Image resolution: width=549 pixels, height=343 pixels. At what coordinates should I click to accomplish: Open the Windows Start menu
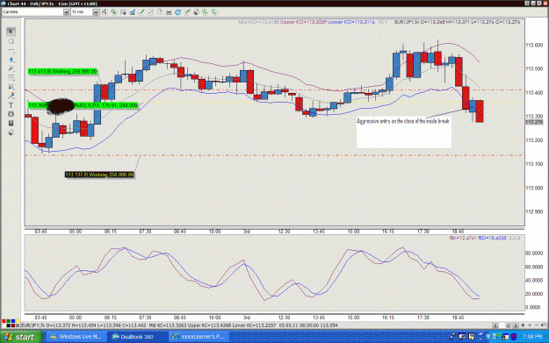[21, 337]
